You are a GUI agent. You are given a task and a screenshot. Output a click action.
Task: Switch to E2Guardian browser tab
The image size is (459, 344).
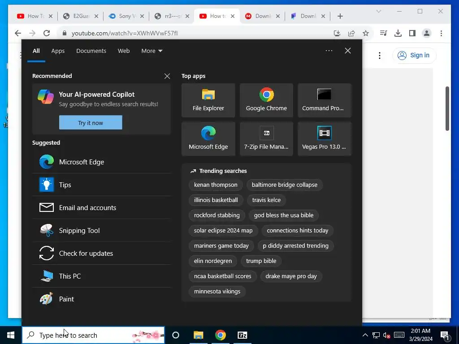coord(81,16)
